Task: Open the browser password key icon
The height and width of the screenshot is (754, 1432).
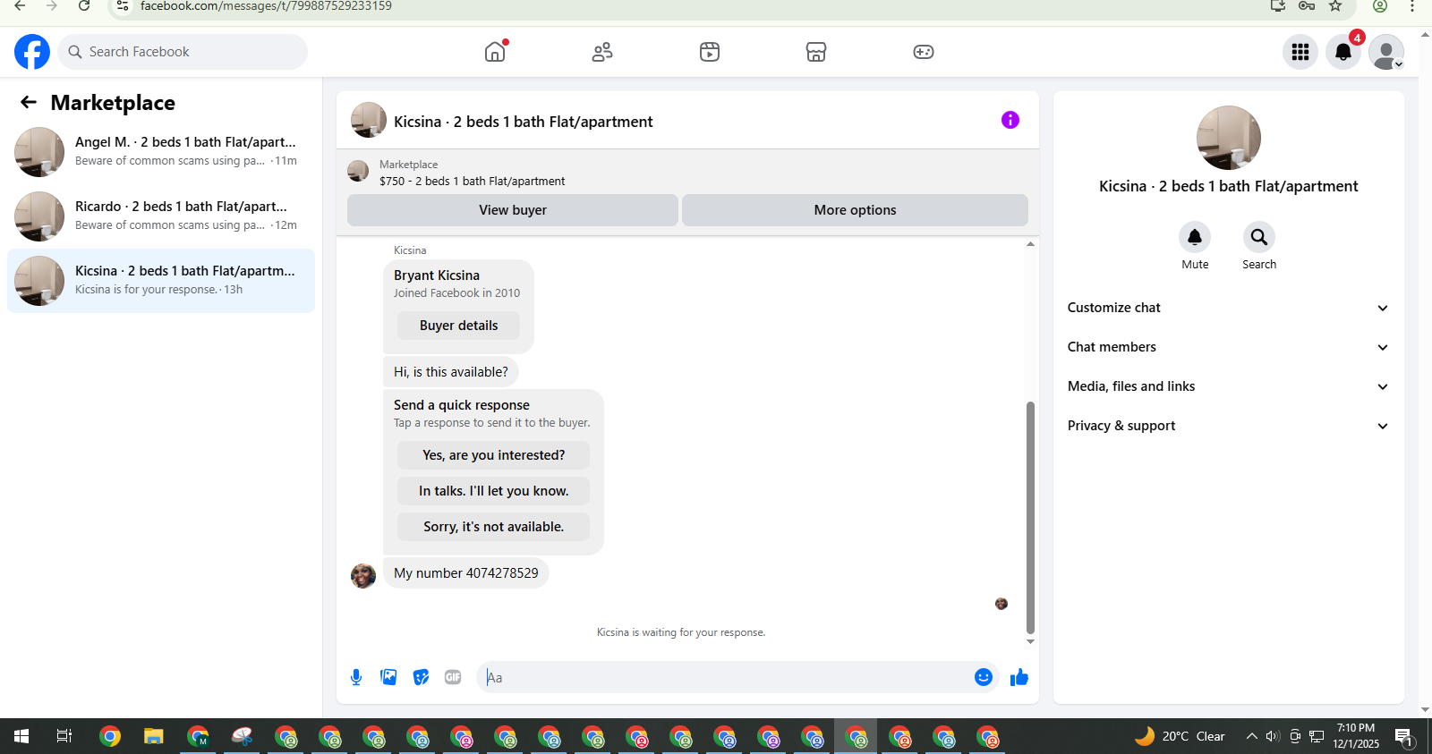Action: pyautogui.click(x=1307, y=6)
